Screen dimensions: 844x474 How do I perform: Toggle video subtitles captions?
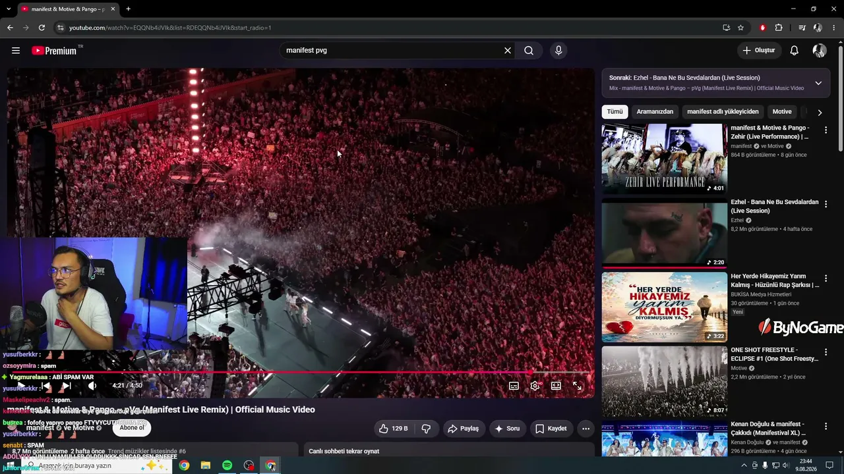point(514,386)
